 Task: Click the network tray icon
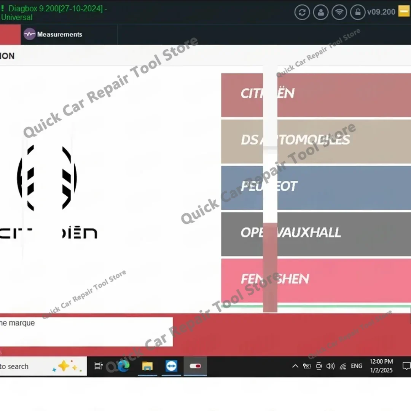(x=343, y=366)
